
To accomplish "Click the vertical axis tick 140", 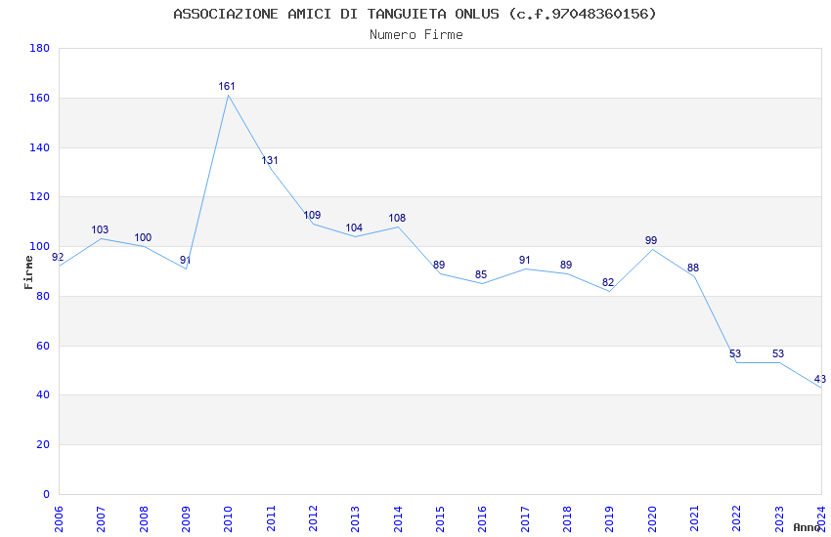I will coord(40,147).
